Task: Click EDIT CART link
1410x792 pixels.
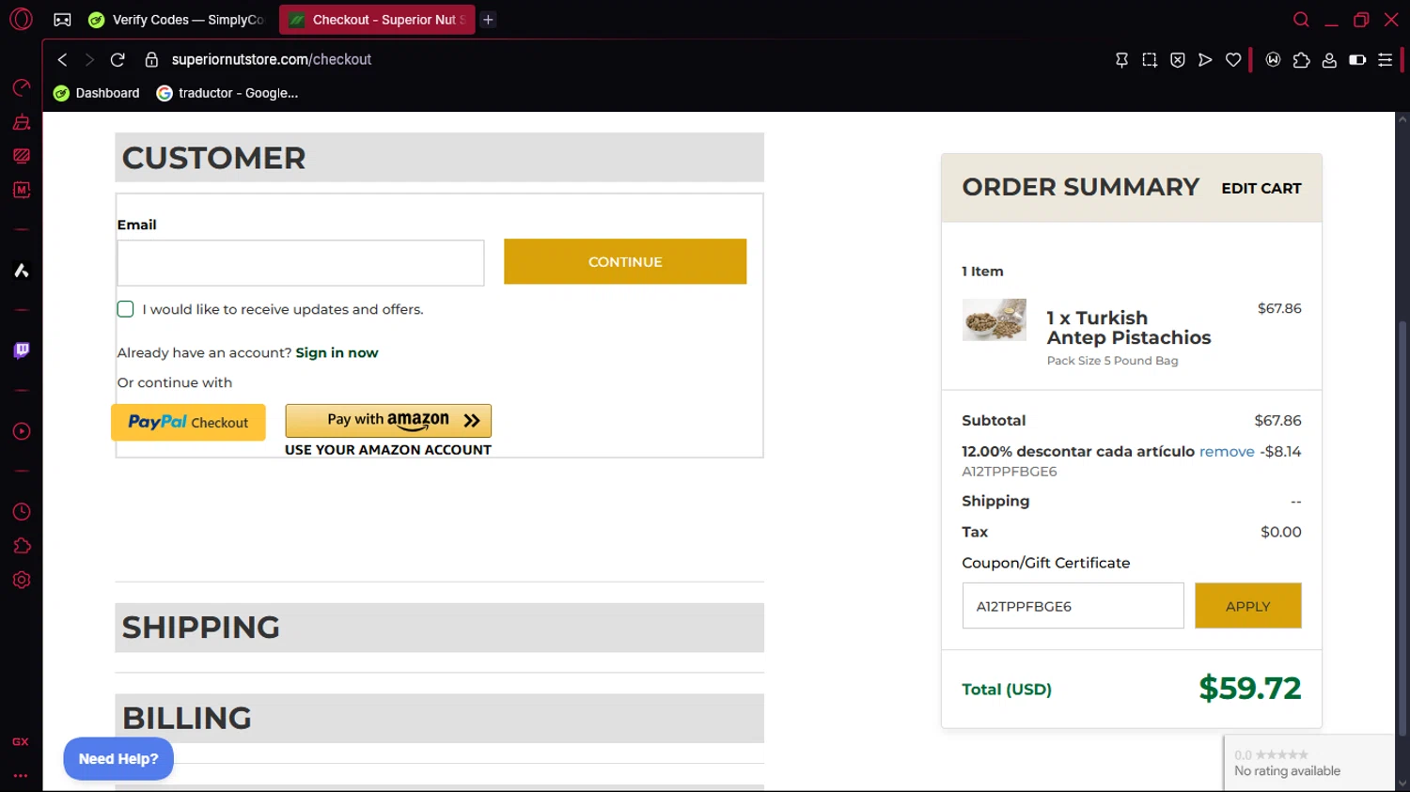Action: 1261,188
